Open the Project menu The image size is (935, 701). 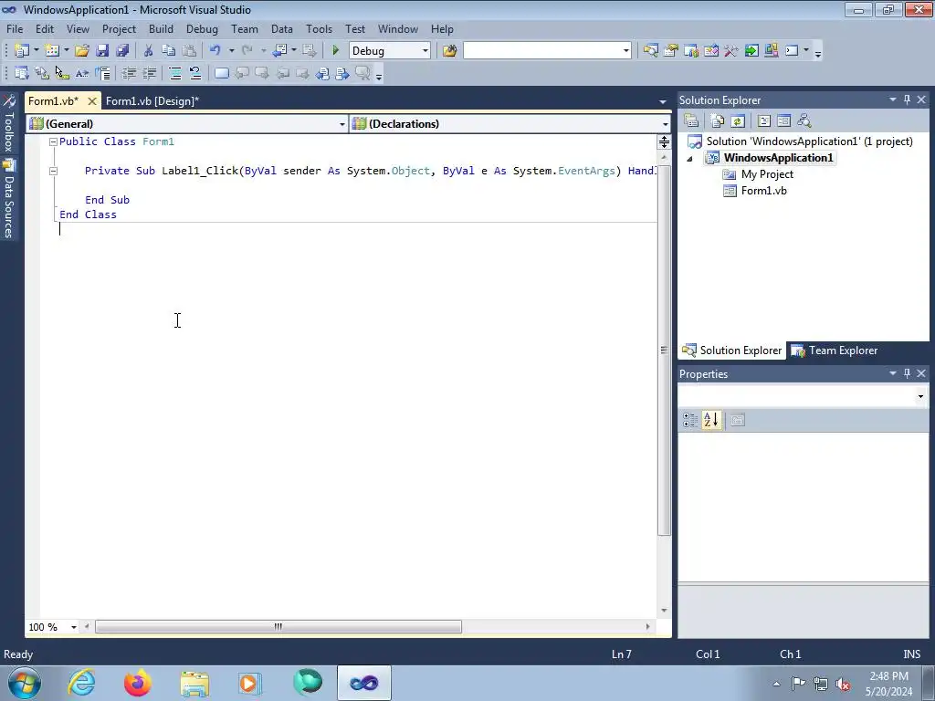pos(119,28)
